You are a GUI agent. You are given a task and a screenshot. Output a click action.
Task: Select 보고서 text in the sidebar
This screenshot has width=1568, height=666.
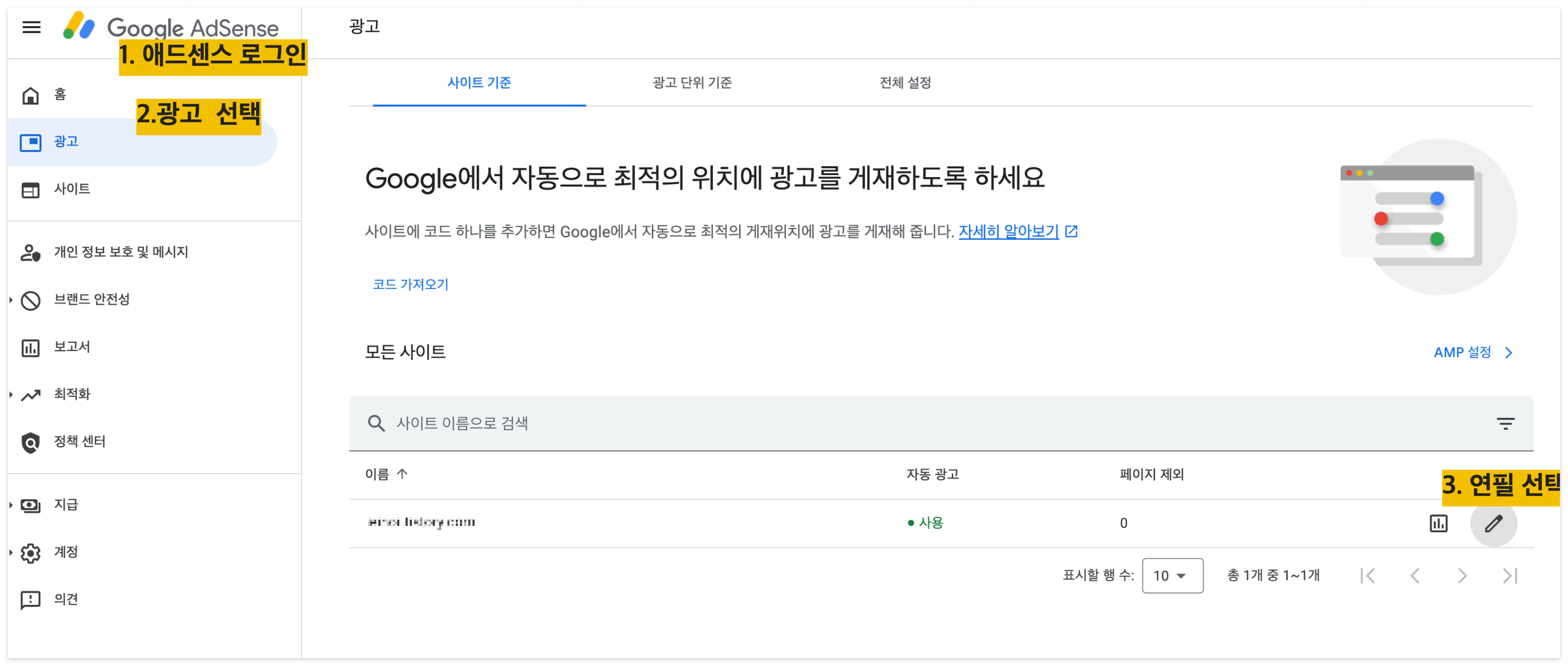[x=72, y=347]
